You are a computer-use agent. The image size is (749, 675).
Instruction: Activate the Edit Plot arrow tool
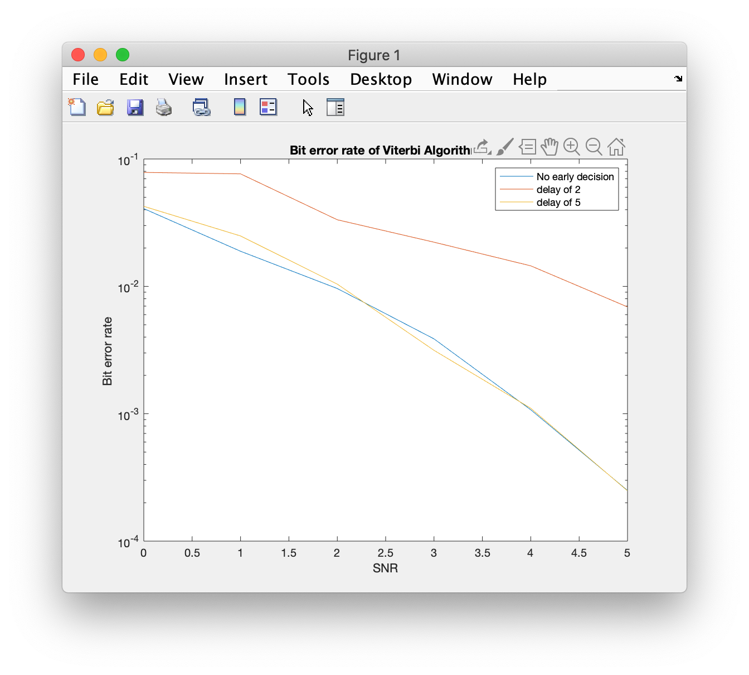(x=308, y=107)
